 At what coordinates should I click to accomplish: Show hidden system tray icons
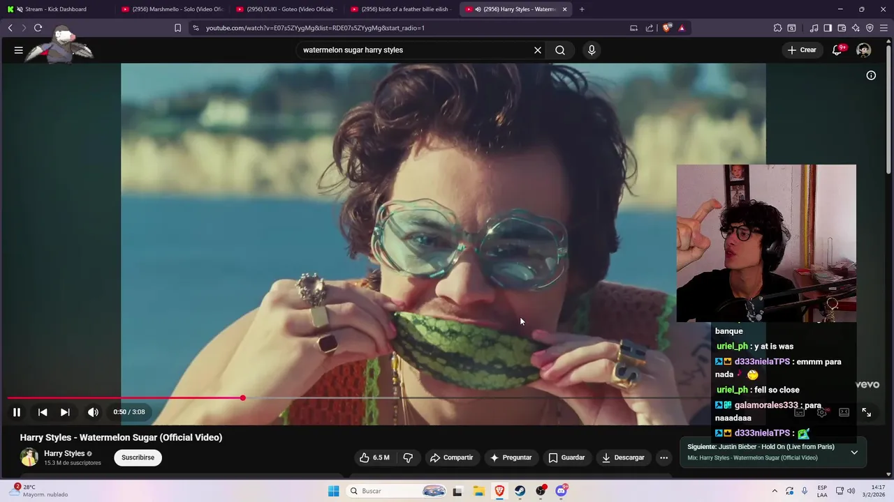point(775,491)
